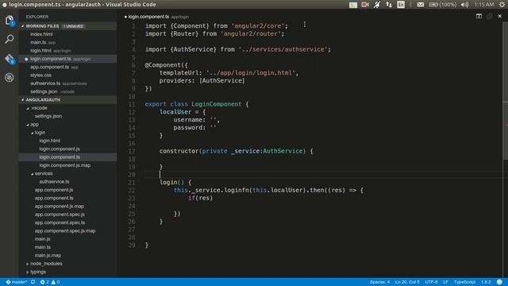
Task: Collapse the ANGULAR2AUTH folder section
Action: [68, 99]
